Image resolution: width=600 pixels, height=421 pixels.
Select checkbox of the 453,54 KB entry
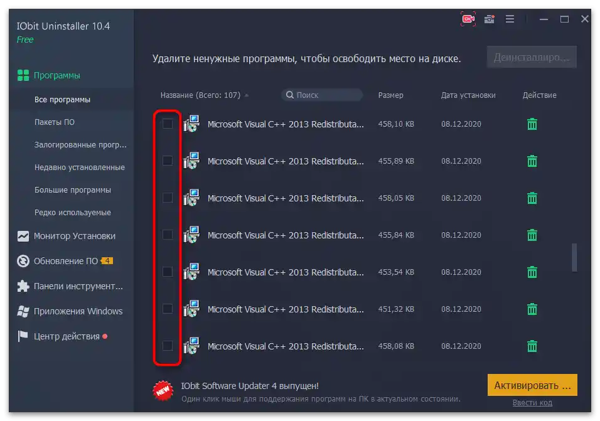pos(167,272)
